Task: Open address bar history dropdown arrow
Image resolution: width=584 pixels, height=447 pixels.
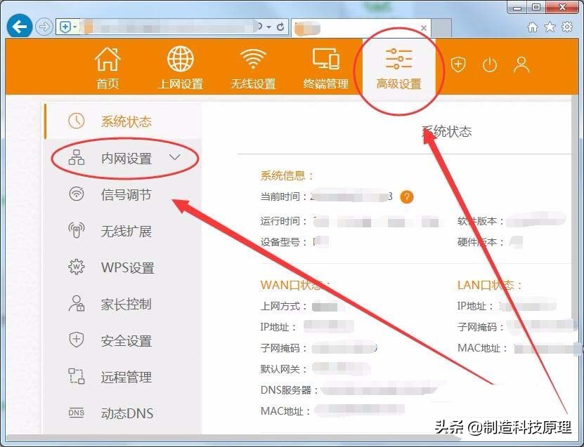Action: click(x=268, y=27)
